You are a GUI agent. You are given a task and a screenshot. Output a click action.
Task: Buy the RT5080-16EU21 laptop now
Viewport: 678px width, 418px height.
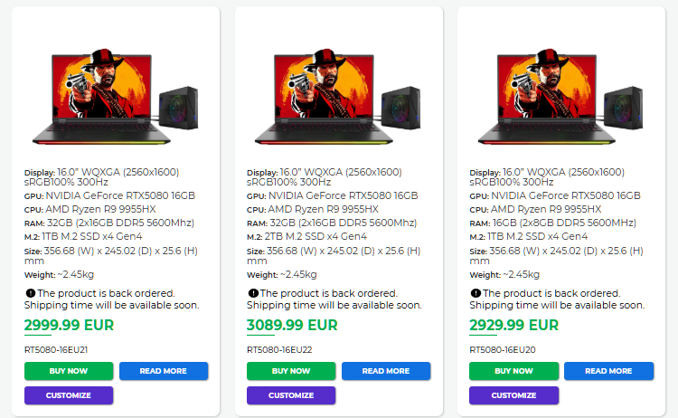69,371
